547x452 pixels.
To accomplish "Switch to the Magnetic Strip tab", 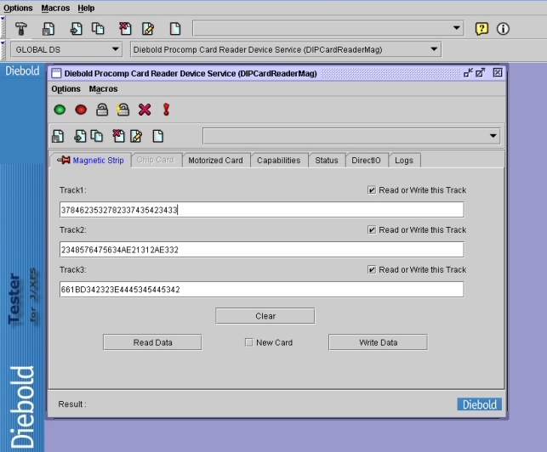I will pyautogui.click(x=90, y=161).
